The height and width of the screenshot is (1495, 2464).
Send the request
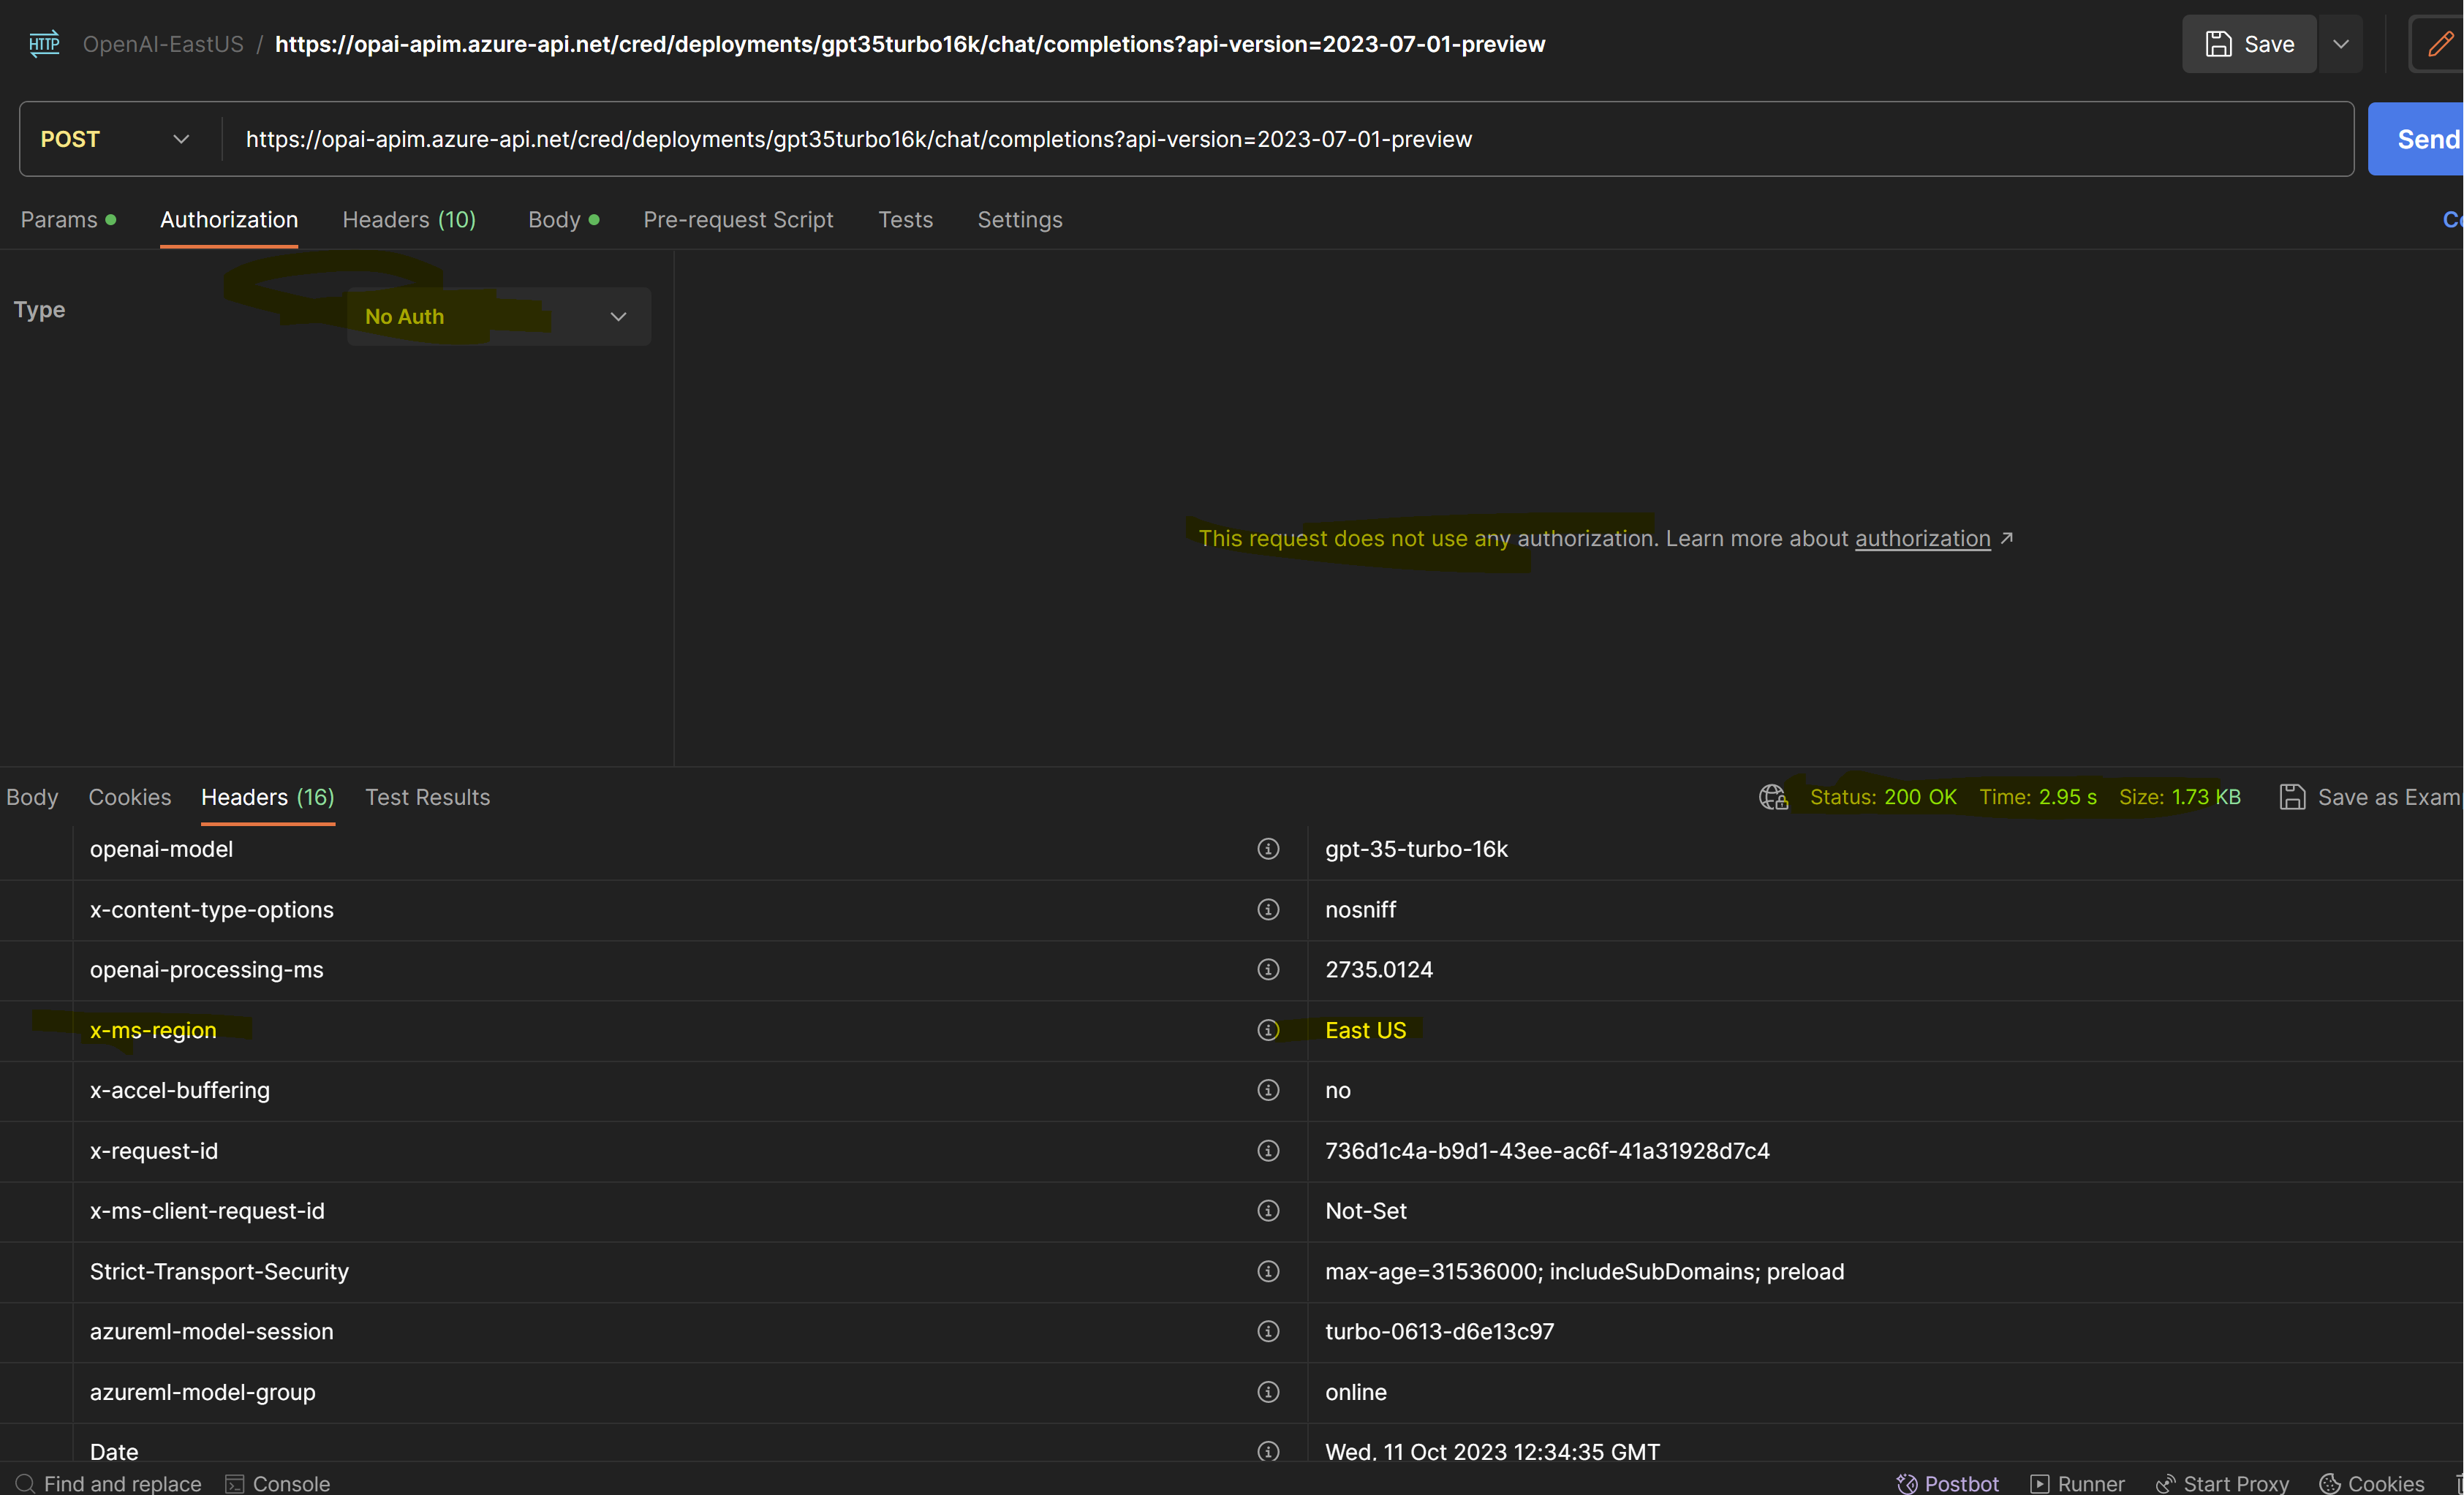[2427, 139]
